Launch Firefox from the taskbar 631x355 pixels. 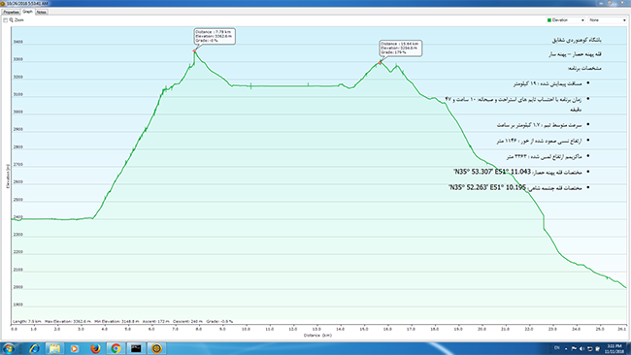point(95,348)
